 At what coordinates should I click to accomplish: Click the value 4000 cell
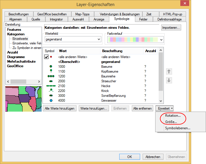62,101
